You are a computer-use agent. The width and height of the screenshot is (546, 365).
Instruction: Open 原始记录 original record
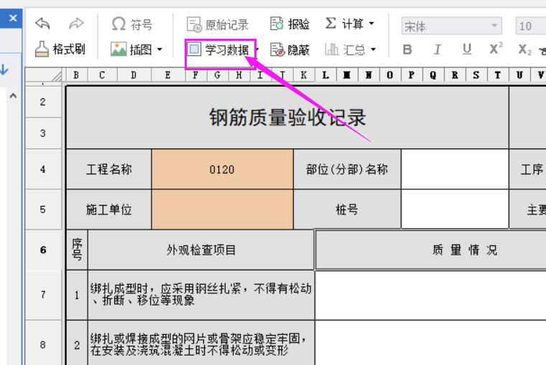pos(218,24)
